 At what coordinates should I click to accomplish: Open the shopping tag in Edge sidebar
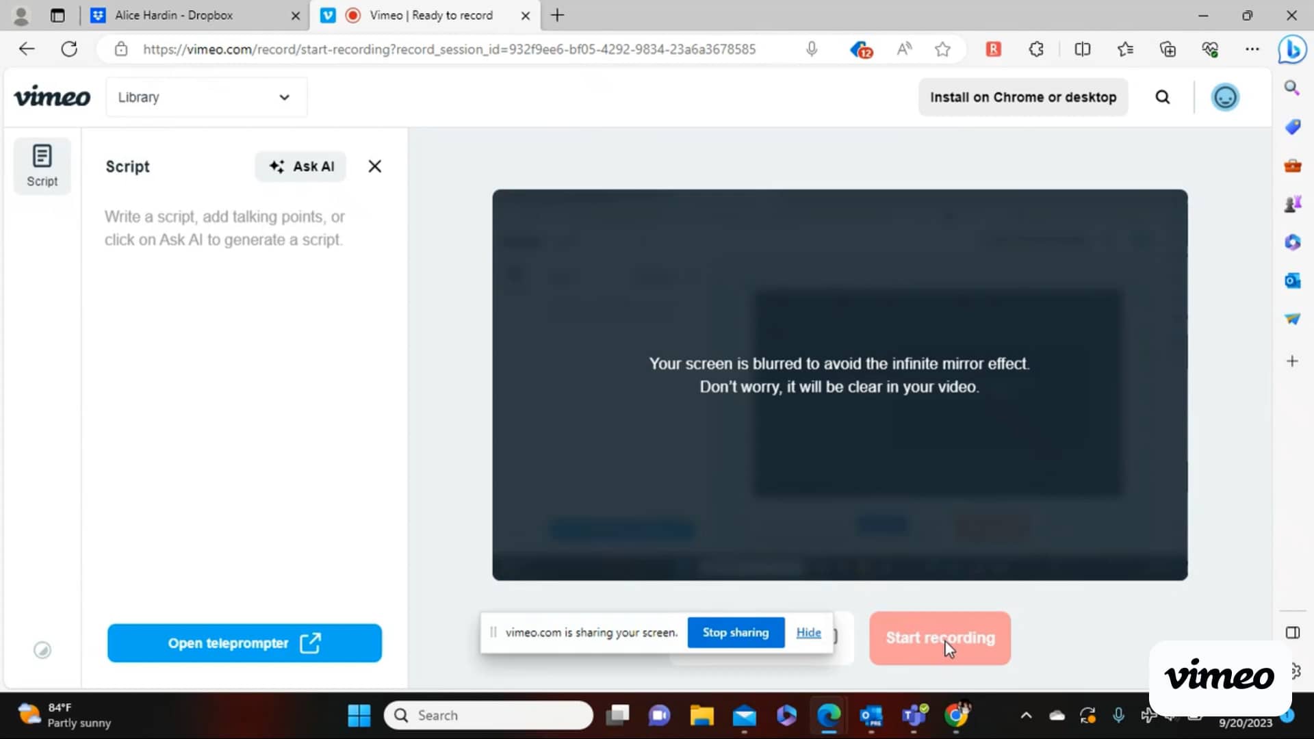1292,127
